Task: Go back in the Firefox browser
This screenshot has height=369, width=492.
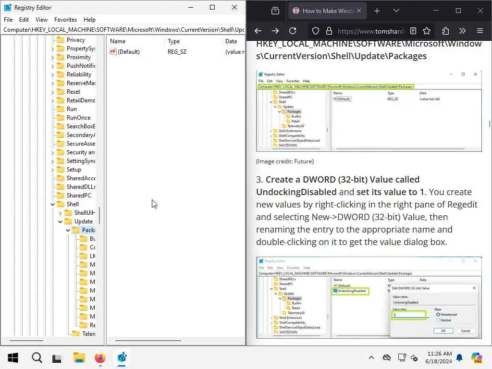Action: (258, 31)
